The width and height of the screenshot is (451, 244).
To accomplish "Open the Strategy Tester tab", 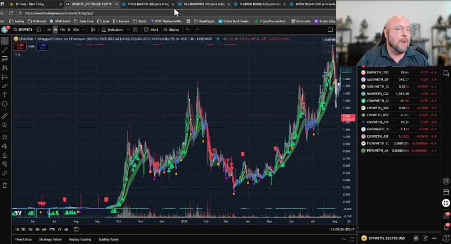I will point(50,239).
